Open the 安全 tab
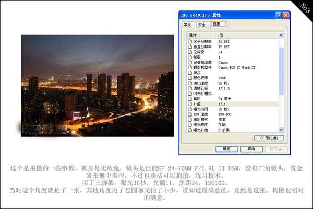 [201, 25]
